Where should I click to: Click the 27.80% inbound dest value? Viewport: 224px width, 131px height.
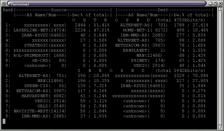(x=200, y=81)
